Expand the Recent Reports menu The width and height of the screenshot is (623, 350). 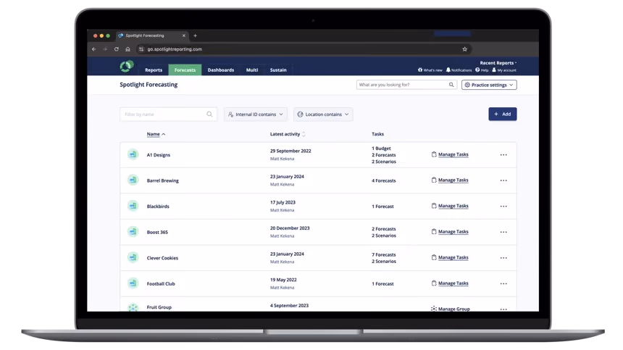click(498, 63)
